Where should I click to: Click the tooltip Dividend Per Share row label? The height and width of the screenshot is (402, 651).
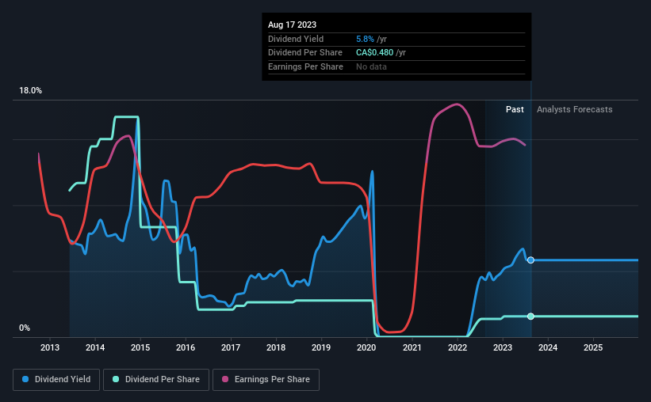click(305, 53)
